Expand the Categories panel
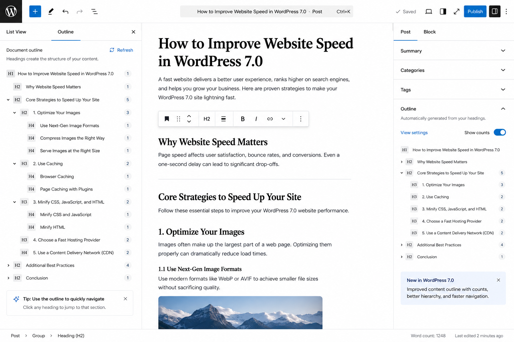 click(x=454, y=70)
